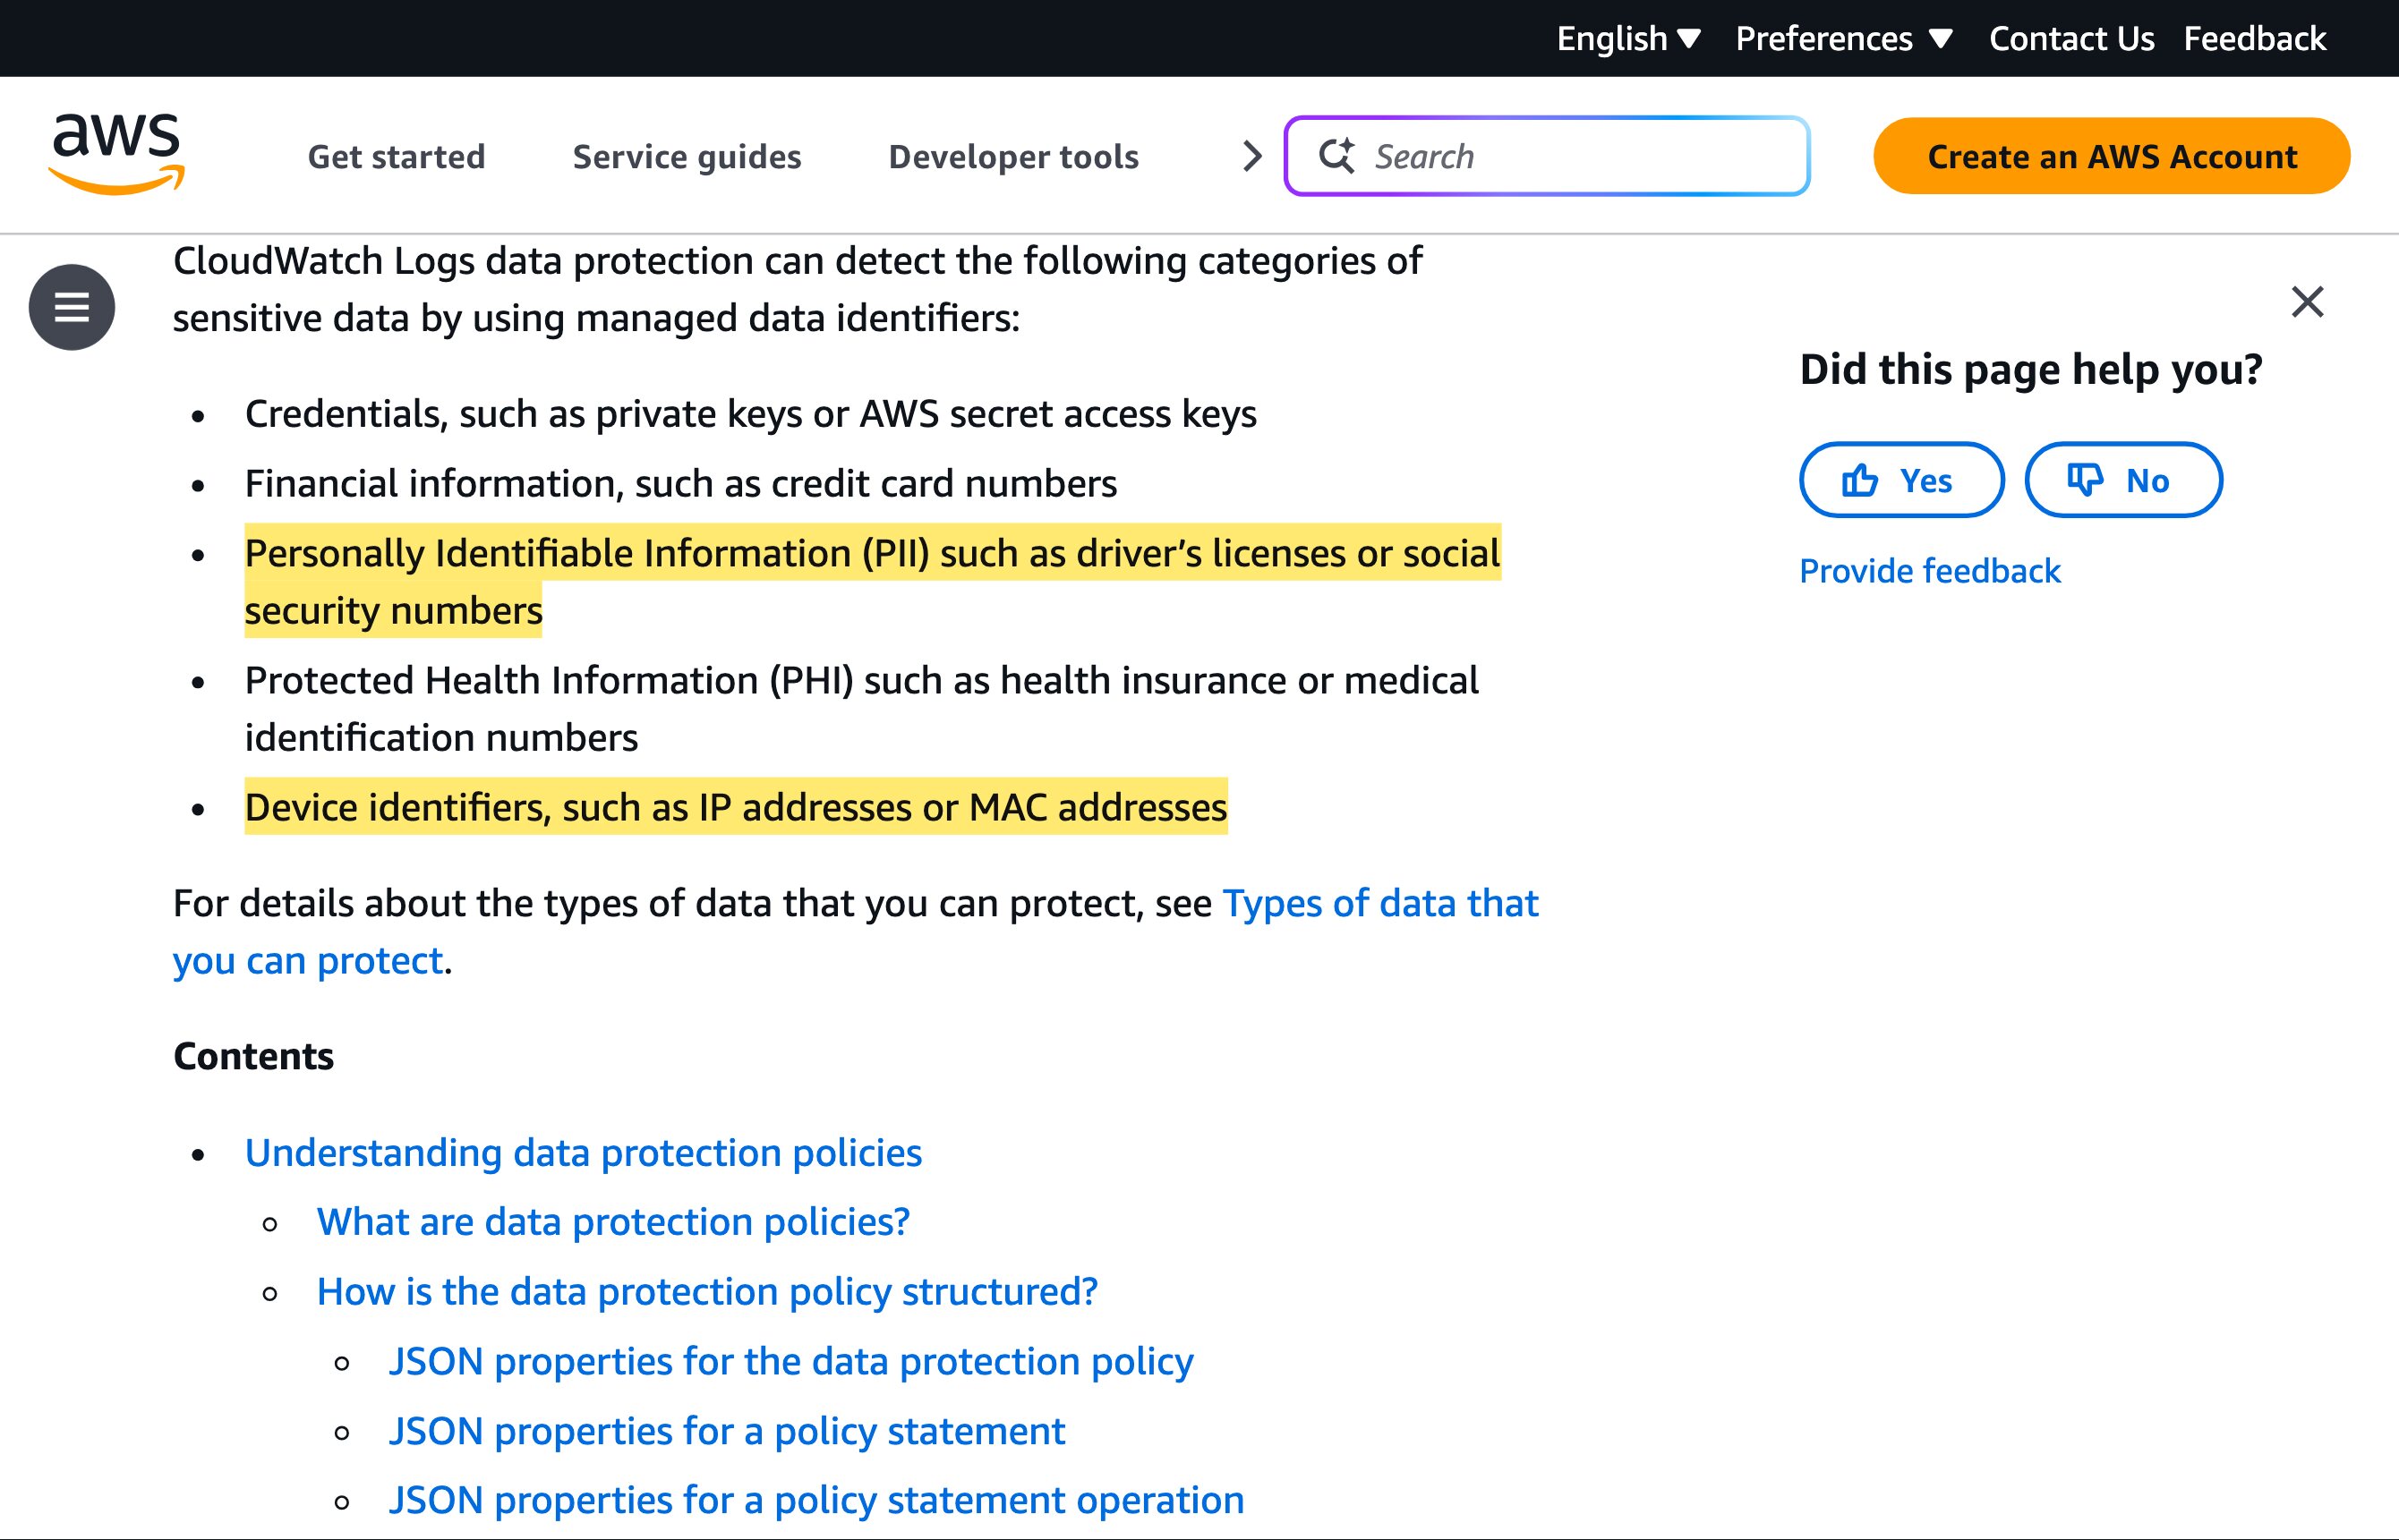Click Create an AWS Account button
Screen dimensions: 2399x1540
pyautogui.click(x=2111, y=156)
